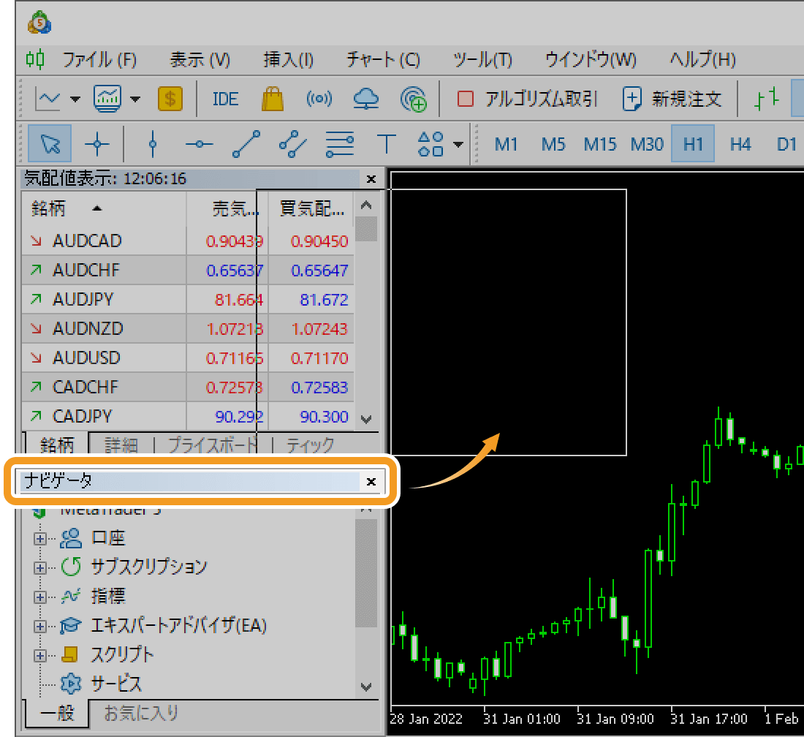
Task: Open the Market shopping bag icon
Action: point(273,99)
